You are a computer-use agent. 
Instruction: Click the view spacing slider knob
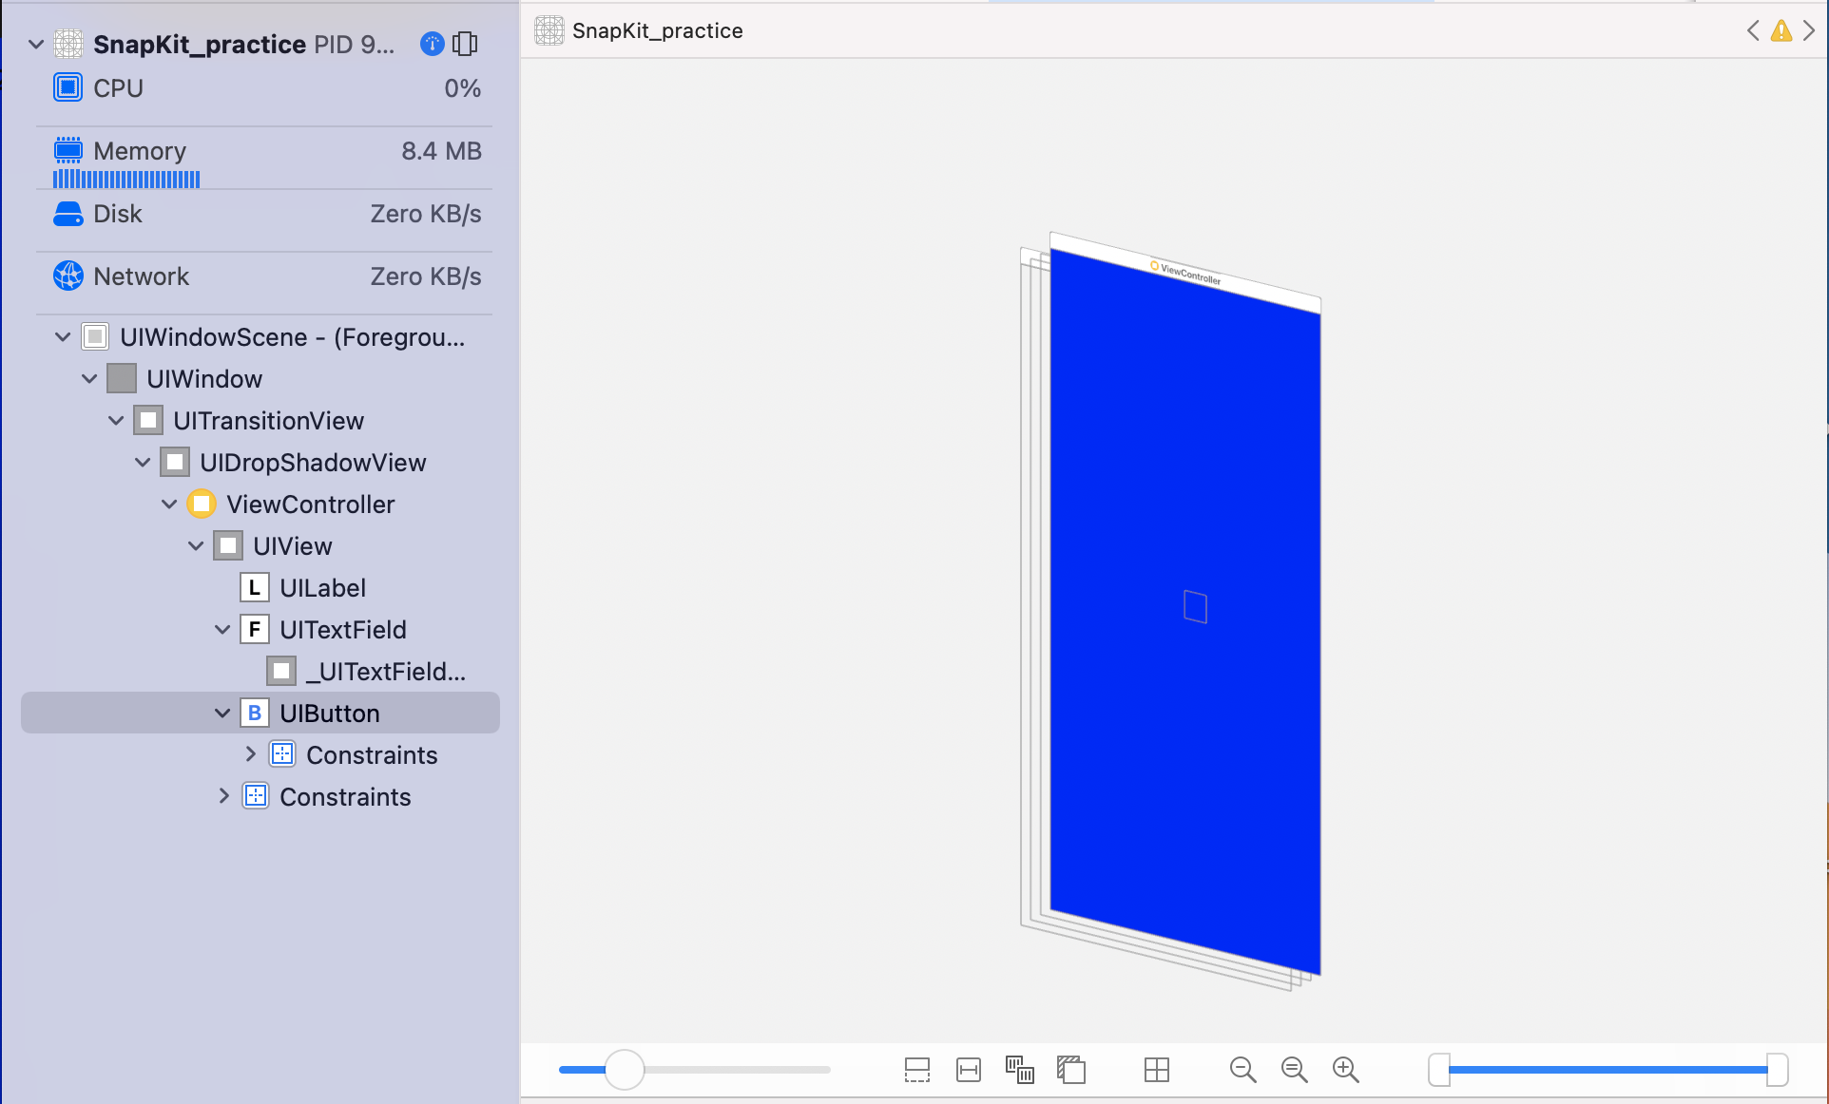click(x=625, y=1070)
